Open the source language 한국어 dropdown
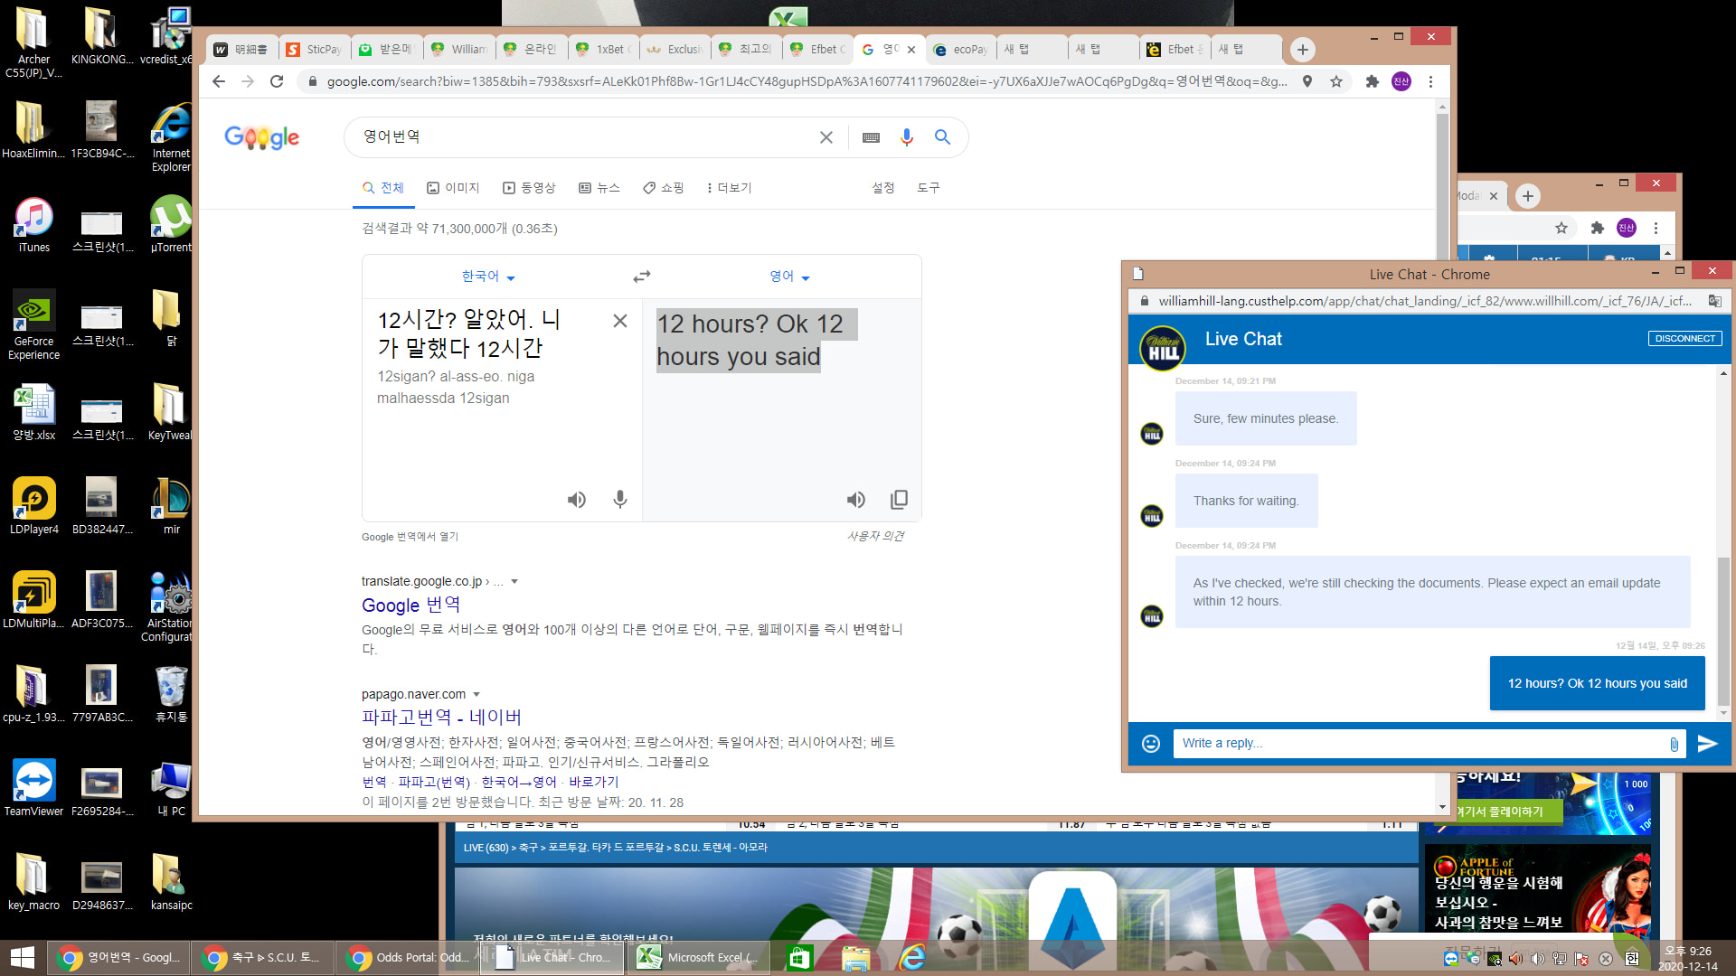Image resolution: width=1736 pixels, height=976 pixels. 488,277
